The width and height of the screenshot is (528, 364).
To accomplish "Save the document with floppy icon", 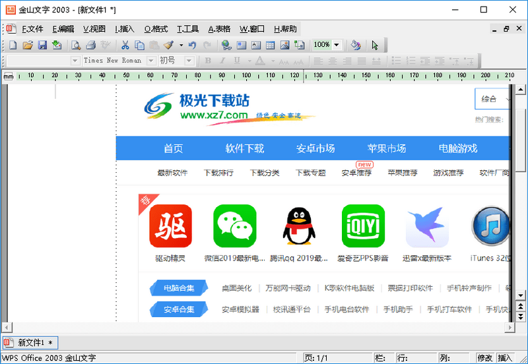I will pyautogui.click(x=42, y=45).
